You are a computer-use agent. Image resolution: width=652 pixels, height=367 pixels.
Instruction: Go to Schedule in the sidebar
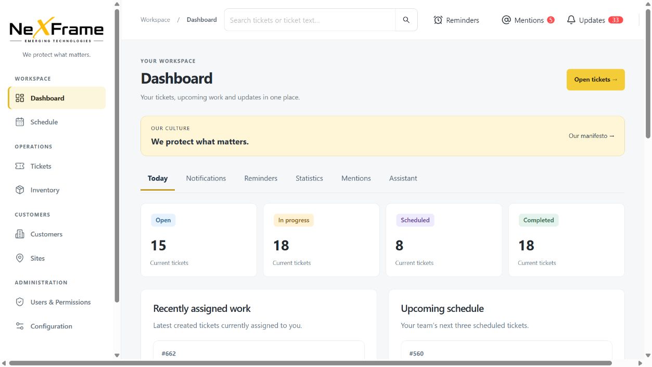click(57, 122)
